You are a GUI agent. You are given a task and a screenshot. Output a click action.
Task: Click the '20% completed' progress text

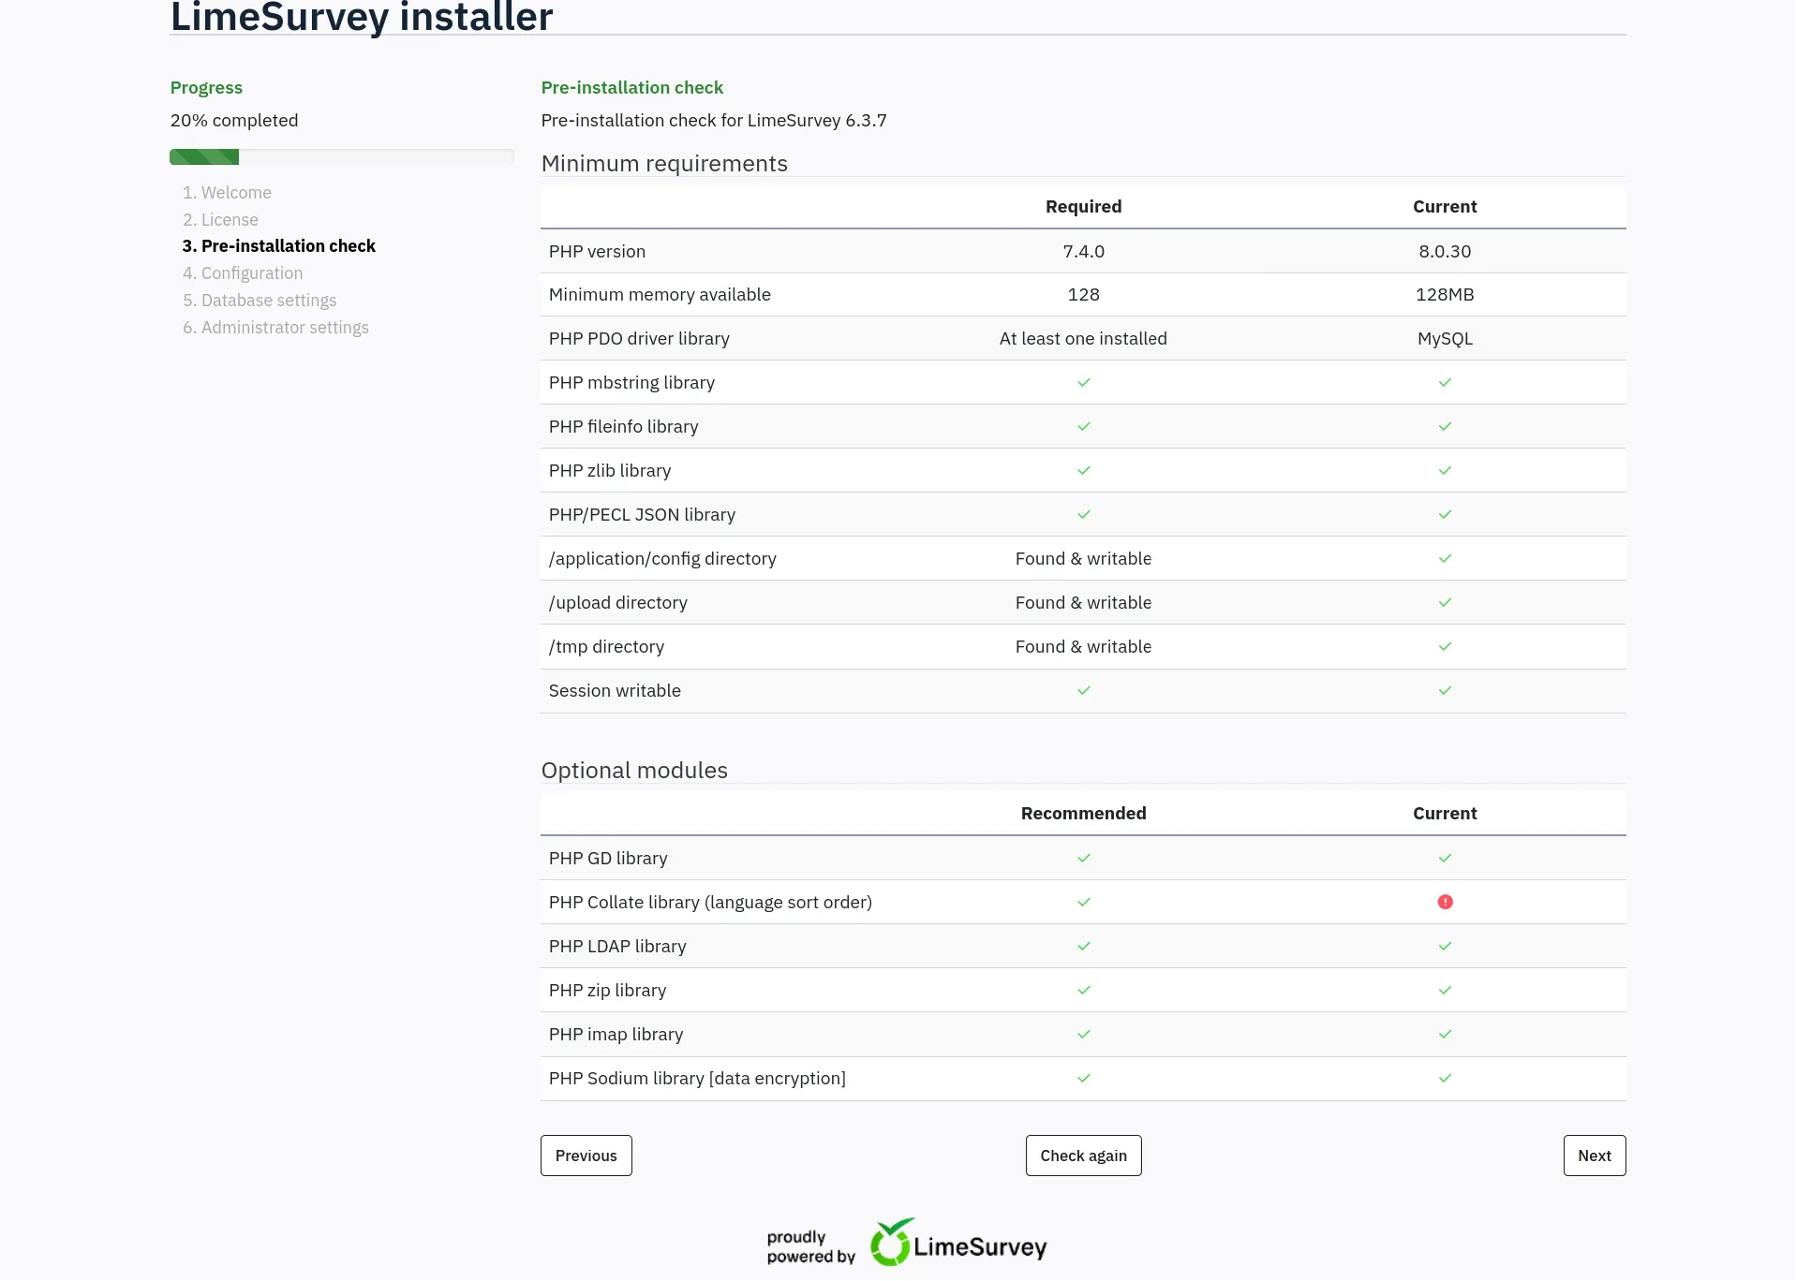tap(234, 120)
